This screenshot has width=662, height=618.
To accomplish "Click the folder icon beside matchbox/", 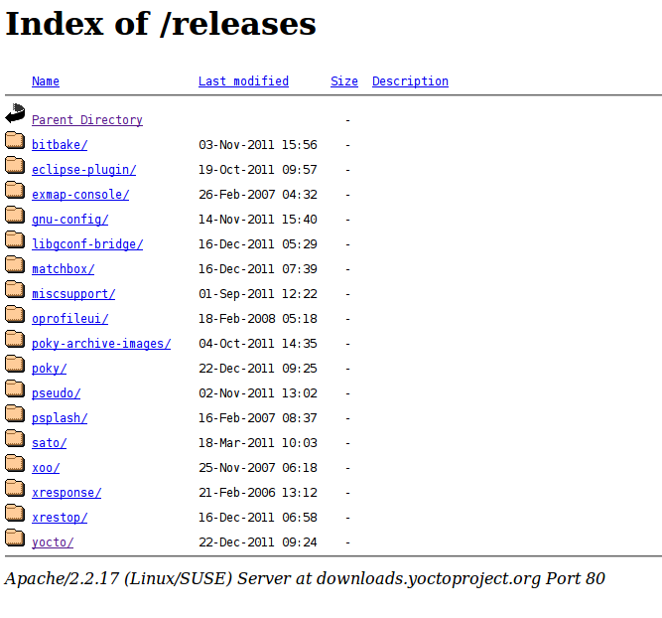I will (14, 264).
